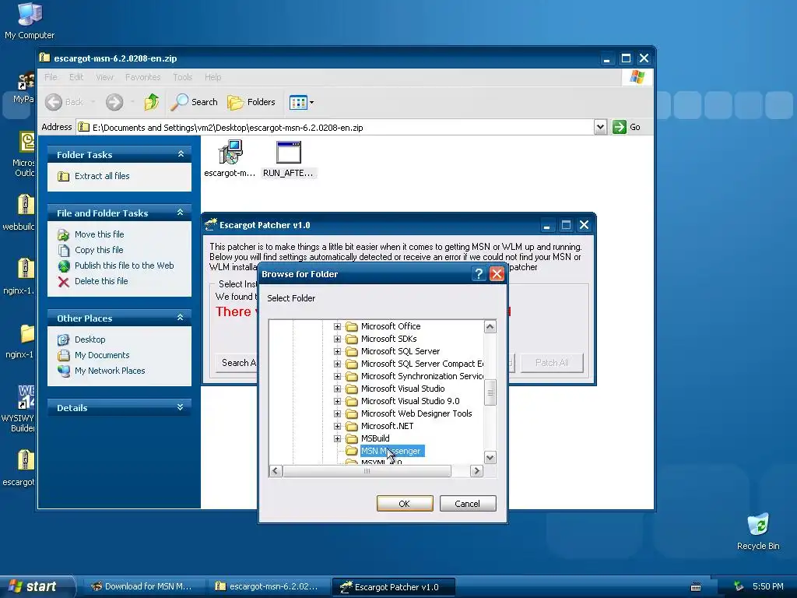Close the Browse for Folder dialog
This screenshot has height=598, width=797.
497,274
